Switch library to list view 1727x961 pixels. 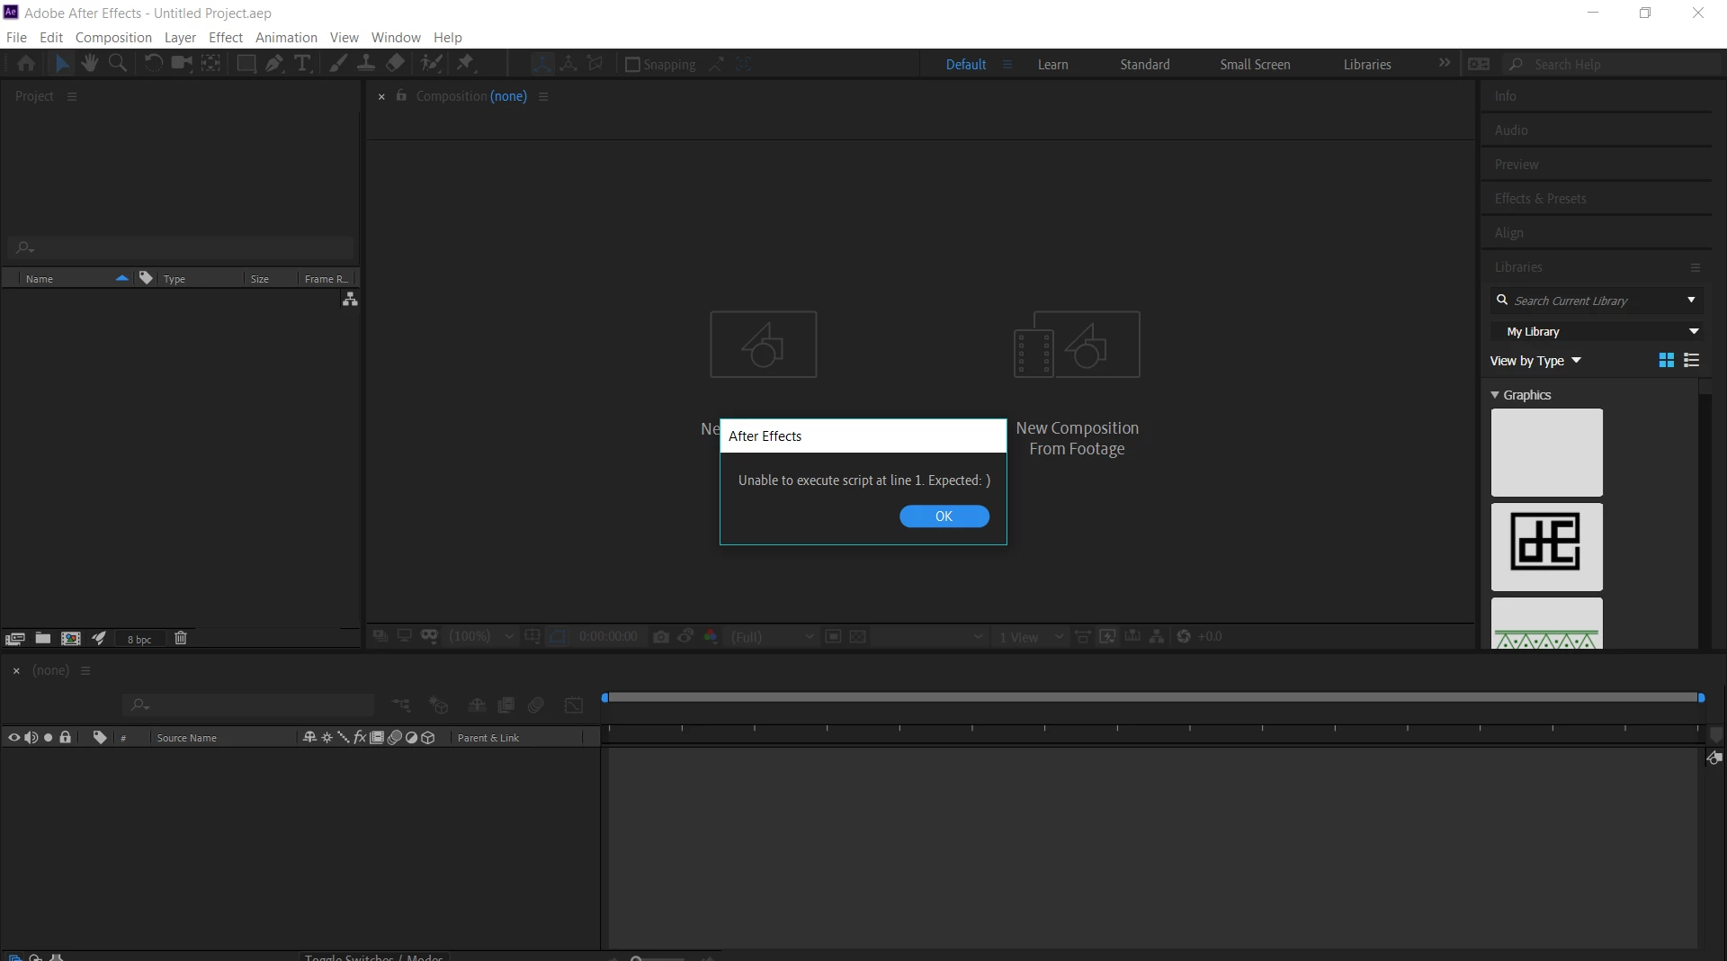pyautogui.click(x=1692, y=360)
